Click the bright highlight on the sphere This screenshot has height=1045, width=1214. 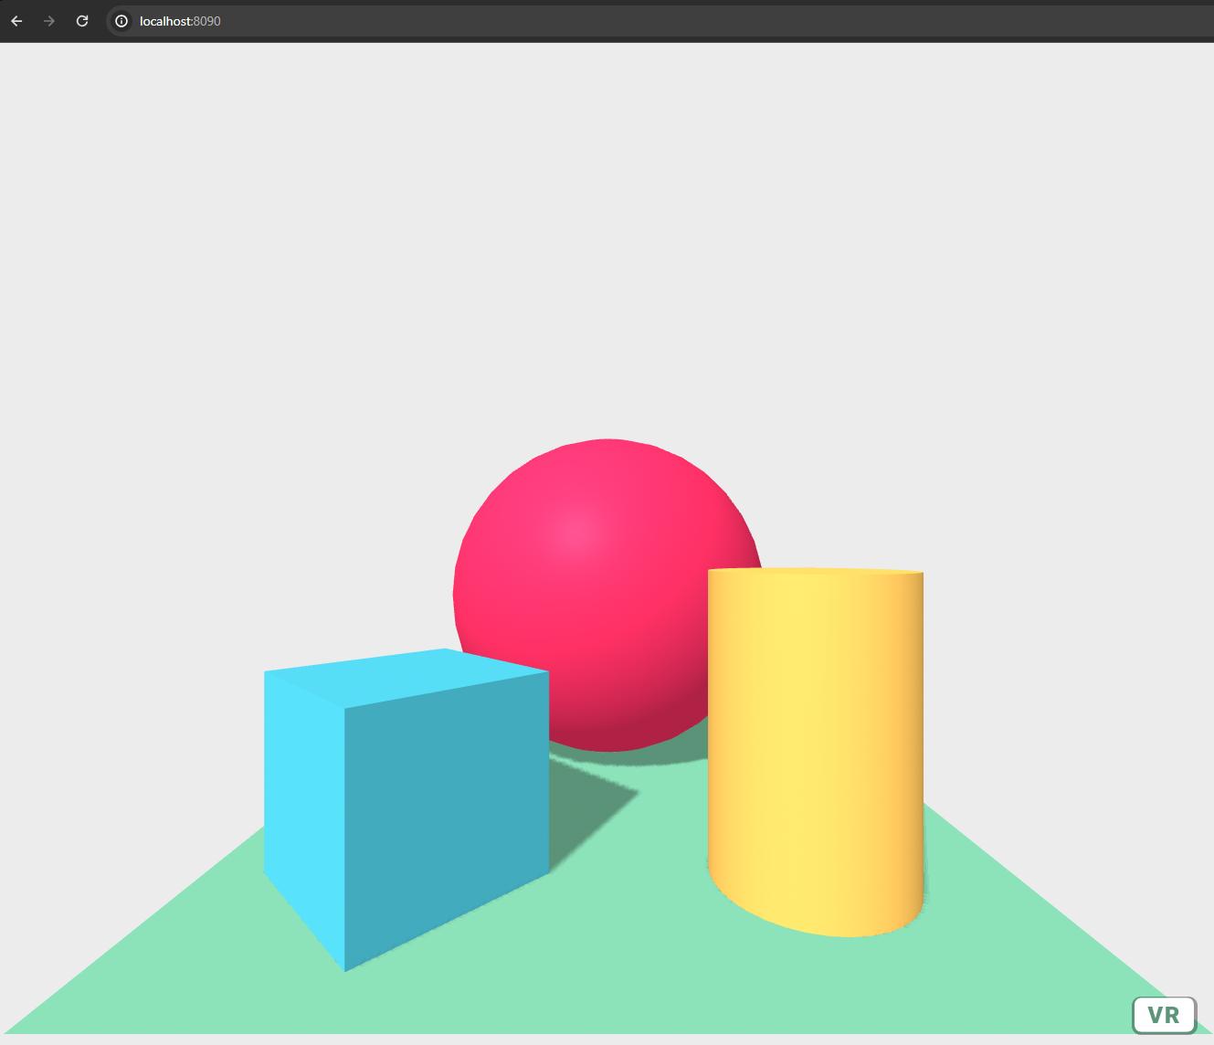(x=575, y=533)
